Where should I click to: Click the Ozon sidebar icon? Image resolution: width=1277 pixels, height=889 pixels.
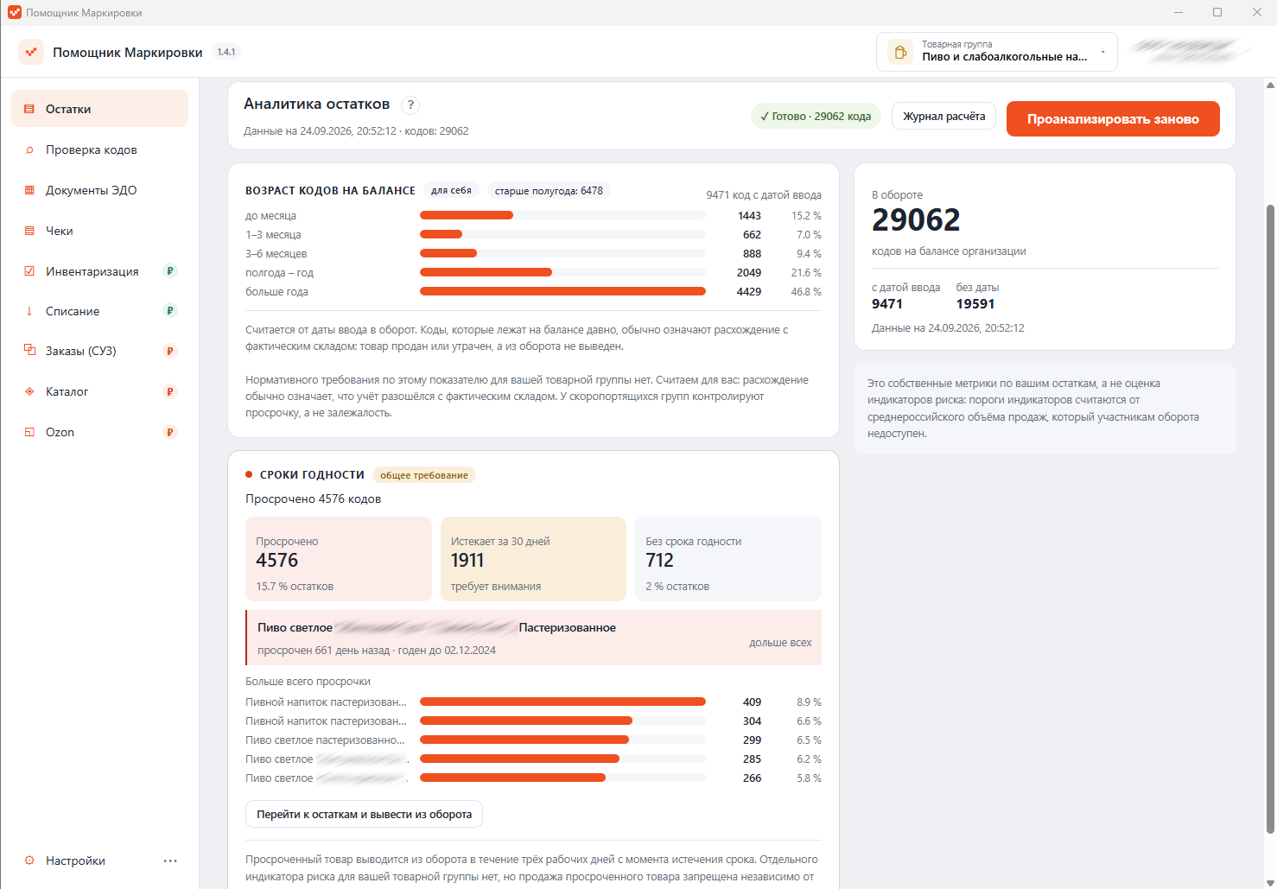29,432
